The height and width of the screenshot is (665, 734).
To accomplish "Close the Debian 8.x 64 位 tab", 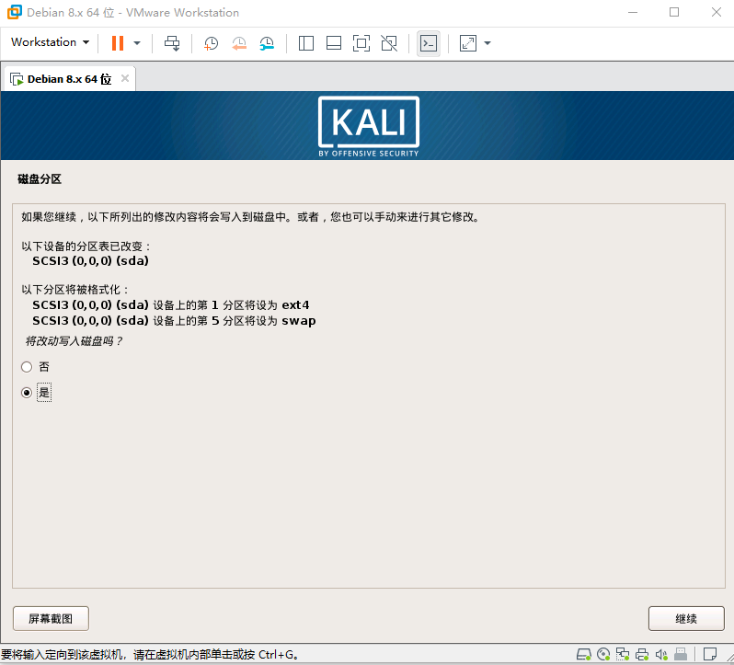I will (x=125, y=78).
